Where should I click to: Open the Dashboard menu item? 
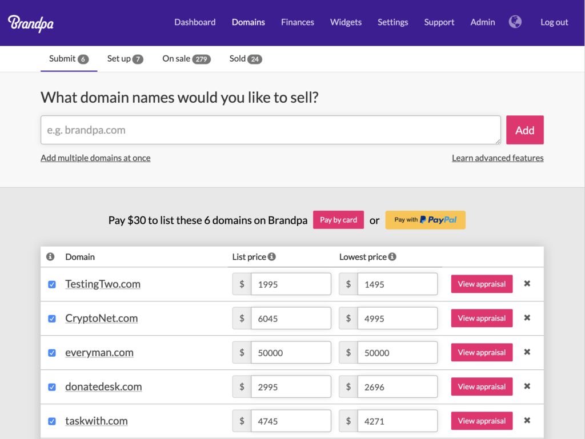[x=195, y=22]
